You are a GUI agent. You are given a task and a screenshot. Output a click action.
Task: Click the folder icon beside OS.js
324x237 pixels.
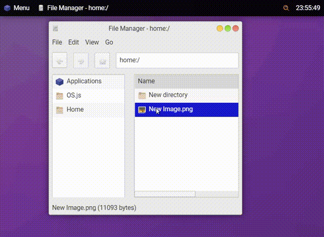[60, 96]
